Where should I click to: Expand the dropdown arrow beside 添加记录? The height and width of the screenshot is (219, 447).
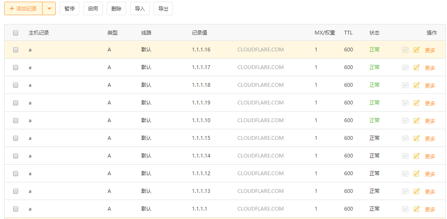(49, 8)
